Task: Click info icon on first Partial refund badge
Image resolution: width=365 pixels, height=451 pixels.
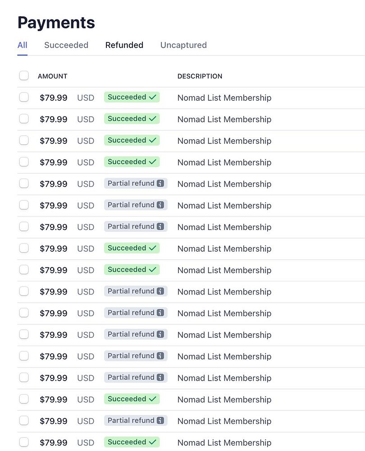Action: [x=160, y=184]
